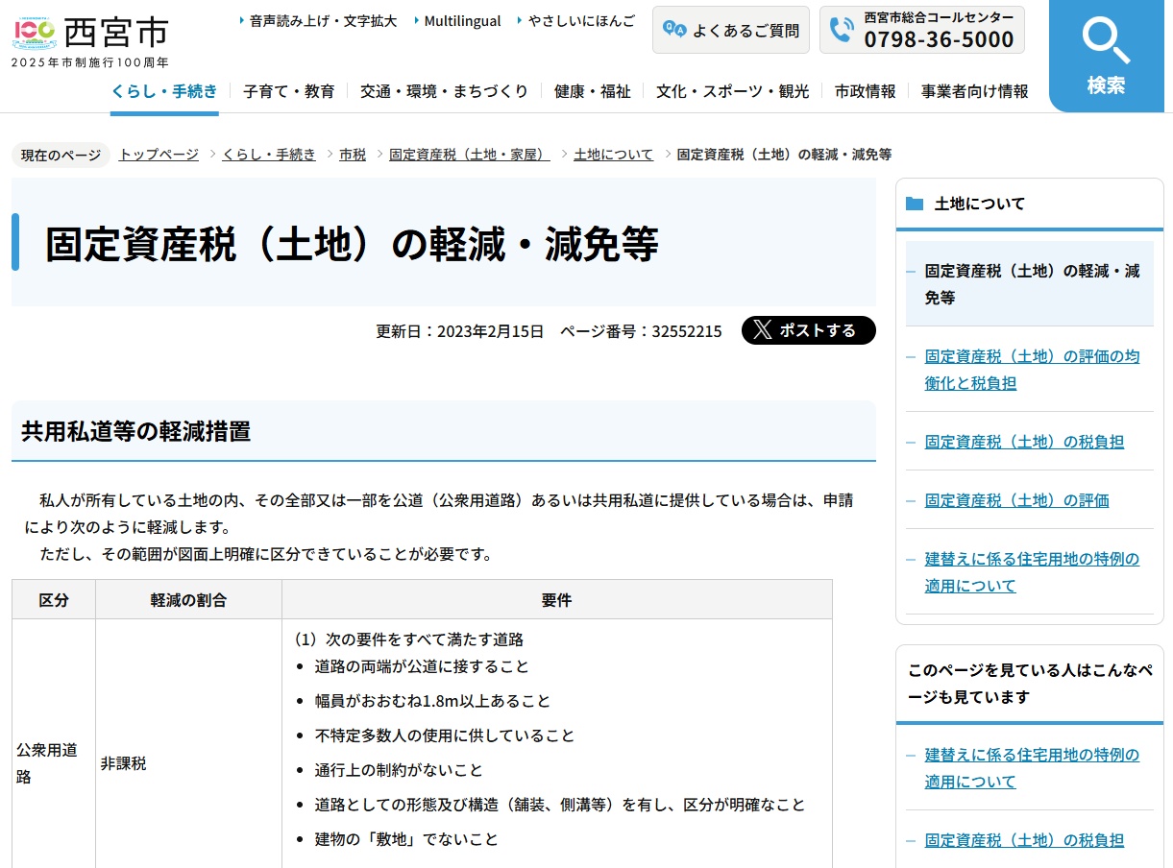Switch to やさしいにほんご mode
The image size is (1173, 868).
tap(580, 20)
